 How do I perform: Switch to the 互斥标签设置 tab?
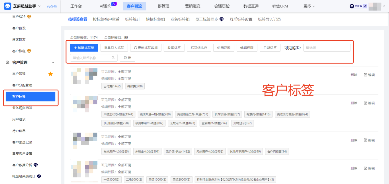[241, 19]
